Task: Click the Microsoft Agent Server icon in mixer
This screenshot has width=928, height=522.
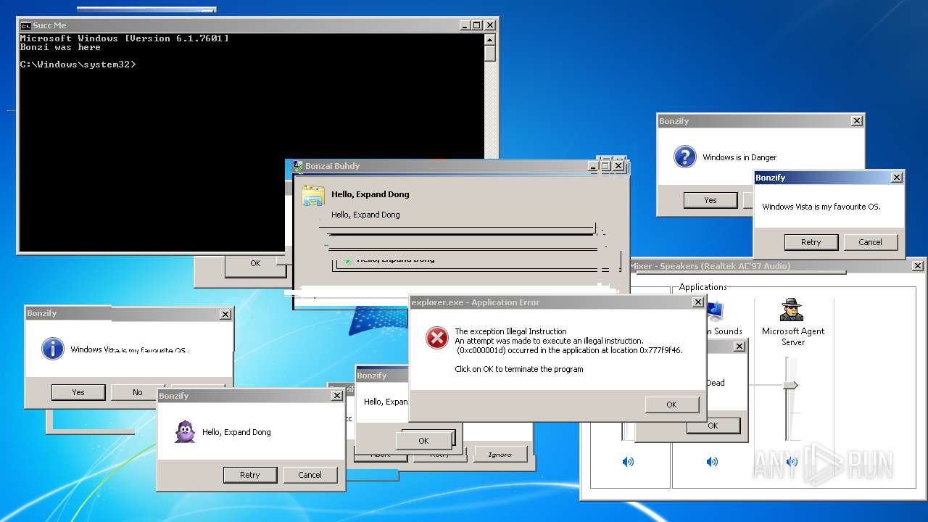Action: pos(792,310)
